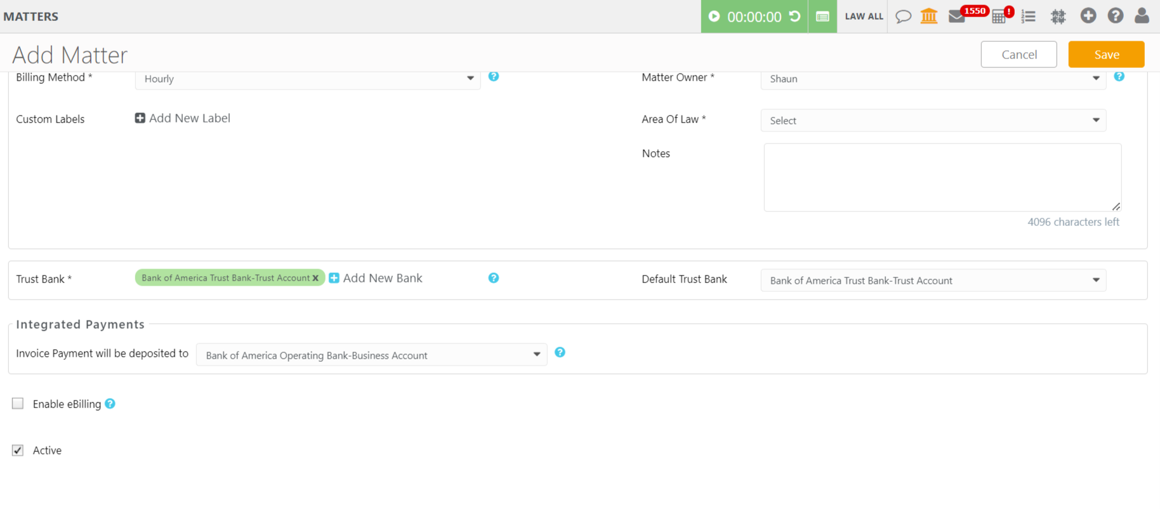This screenshot has height=509, width=1160.
Task: Reset the timer using the circular arrow icon
Action: [794, 17]
